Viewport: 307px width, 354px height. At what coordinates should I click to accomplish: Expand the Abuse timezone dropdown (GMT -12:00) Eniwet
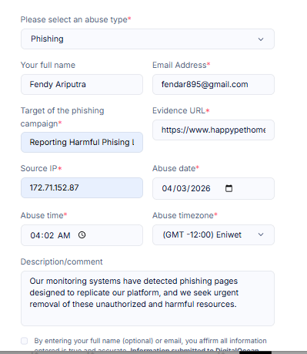[x=213, y=234]
